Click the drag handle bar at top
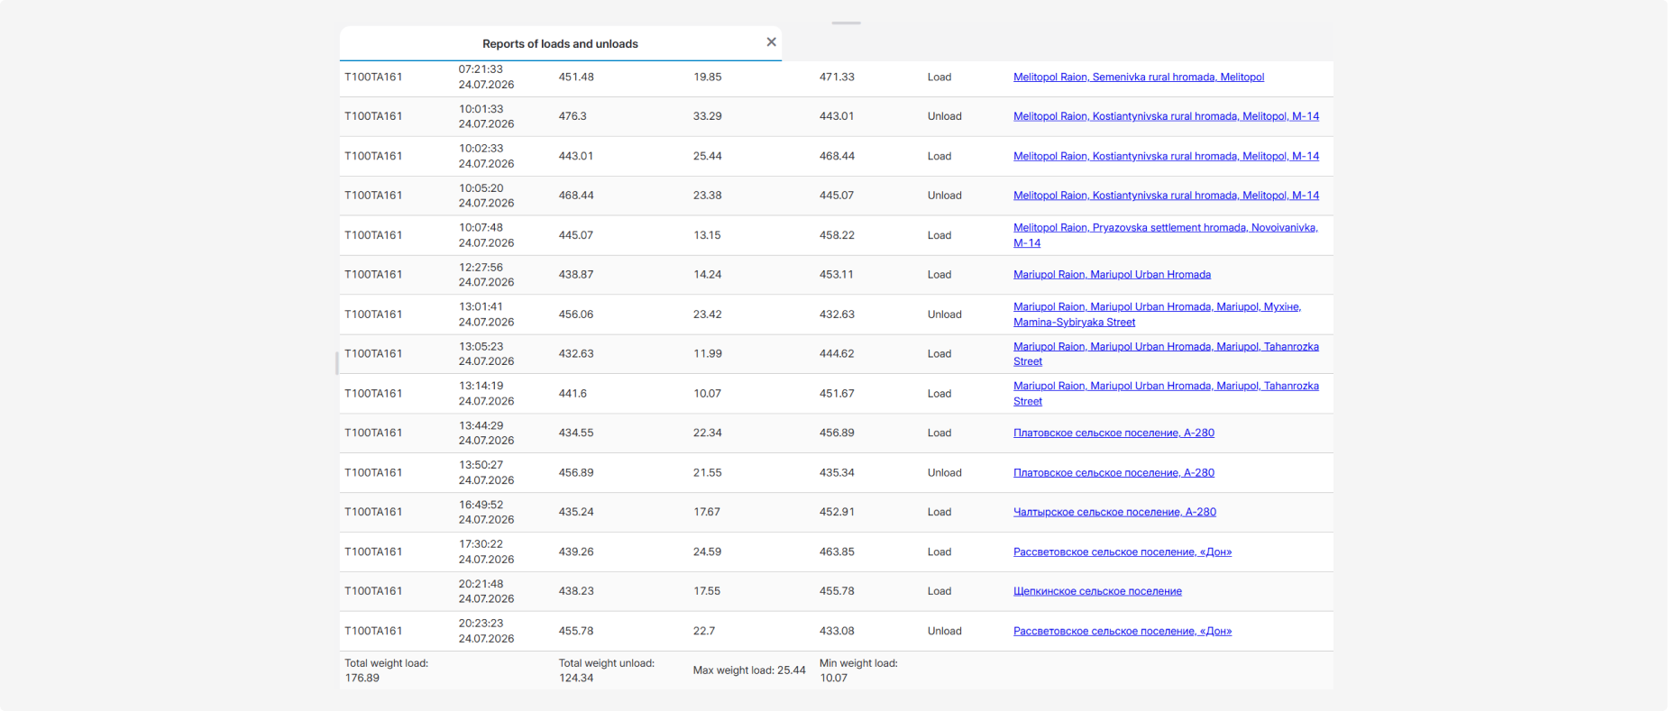The width and height of the screenshot is (1668, 711). click(846, 23)
